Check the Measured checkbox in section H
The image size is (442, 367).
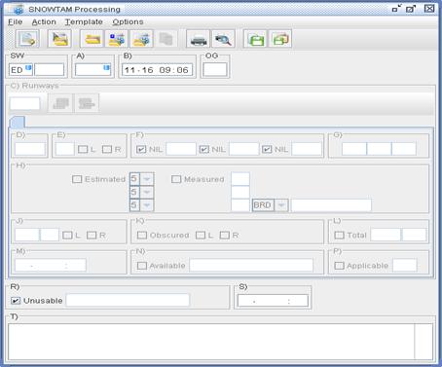(x=176, y=179)
